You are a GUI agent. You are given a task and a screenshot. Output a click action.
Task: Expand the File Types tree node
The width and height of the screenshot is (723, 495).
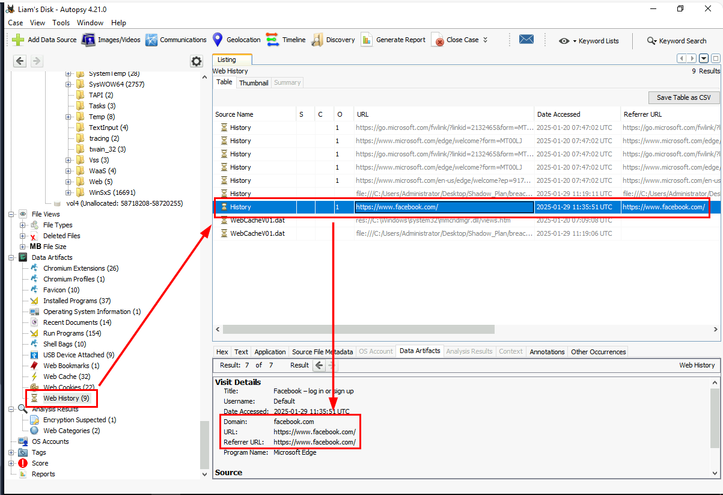pyautogui.click(x=23, y=225)
